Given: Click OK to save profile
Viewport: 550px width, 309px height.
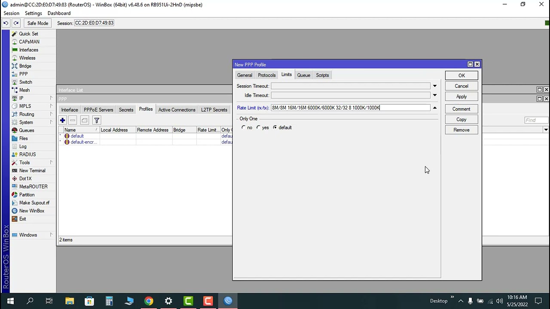Looking at the screenshot, I should (x=461, y=76).
